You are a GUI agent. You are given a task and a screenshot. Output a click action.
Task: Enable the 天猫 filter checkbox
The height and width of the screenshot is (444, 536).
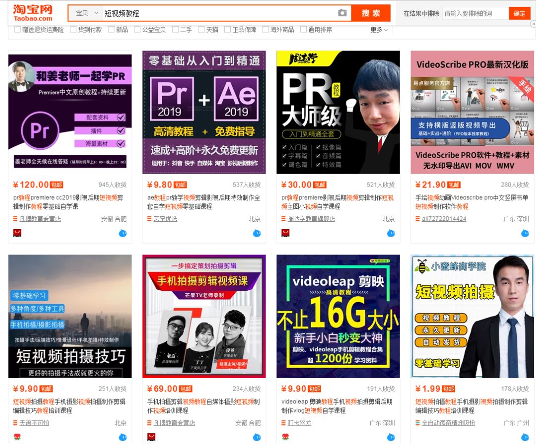click(201, 30)
